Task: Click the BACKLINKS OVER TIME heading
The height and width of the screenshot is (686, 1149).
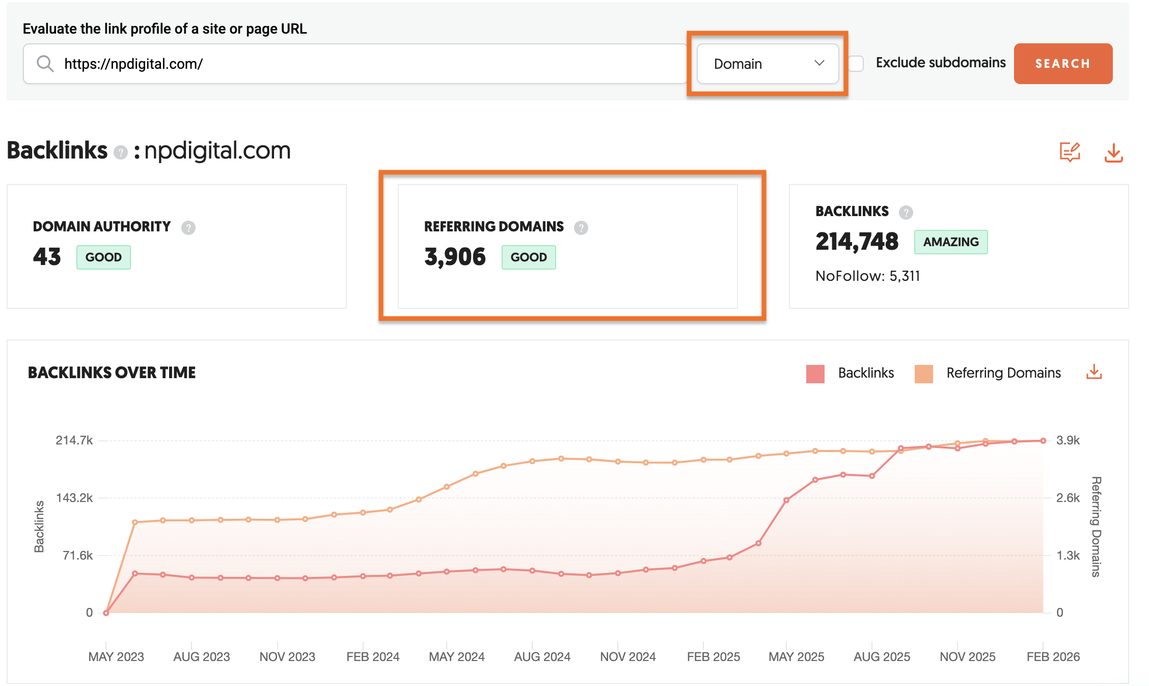Action: (x=112, y=373)
